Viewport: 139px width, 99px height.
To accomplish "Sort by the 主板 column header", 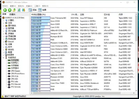I will coord(82,14).
